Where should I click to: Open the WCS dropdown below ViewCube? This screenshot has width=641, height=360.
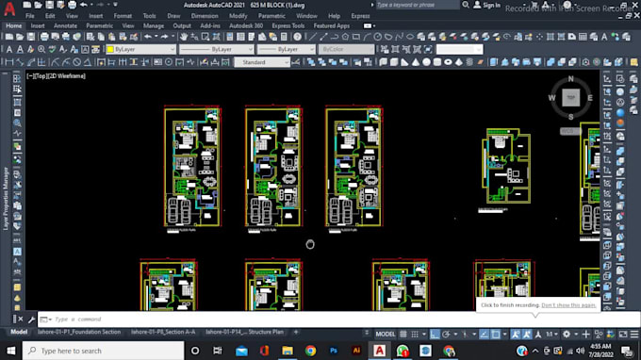tap(570, 131)
